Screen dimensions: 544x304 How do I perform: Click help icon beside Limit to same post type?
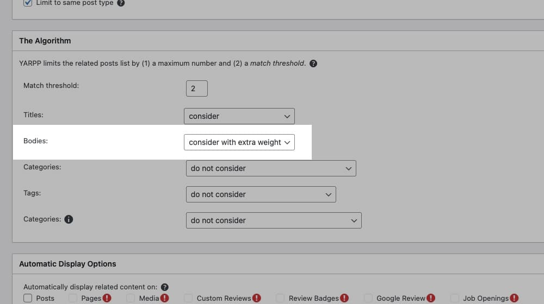pos(121,3)
